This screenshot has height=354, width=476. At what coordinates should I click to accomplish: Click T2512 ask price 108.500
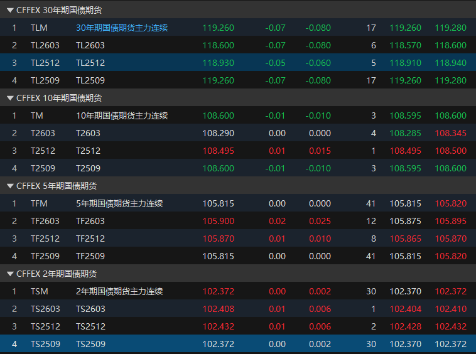pos(450,151)
